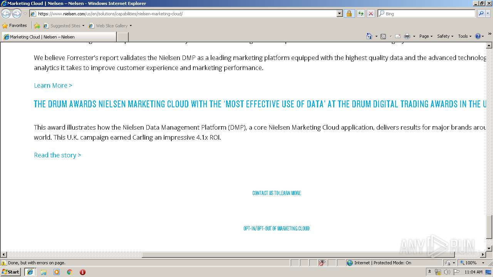493x277 pixels.
Task: Expand Web Slice Gallery dropdown arrow
Action: 131,26
